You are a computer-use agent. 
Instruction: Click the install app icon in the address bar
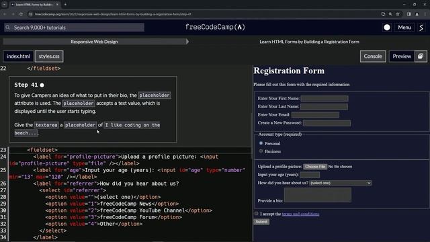click(383, 14)
